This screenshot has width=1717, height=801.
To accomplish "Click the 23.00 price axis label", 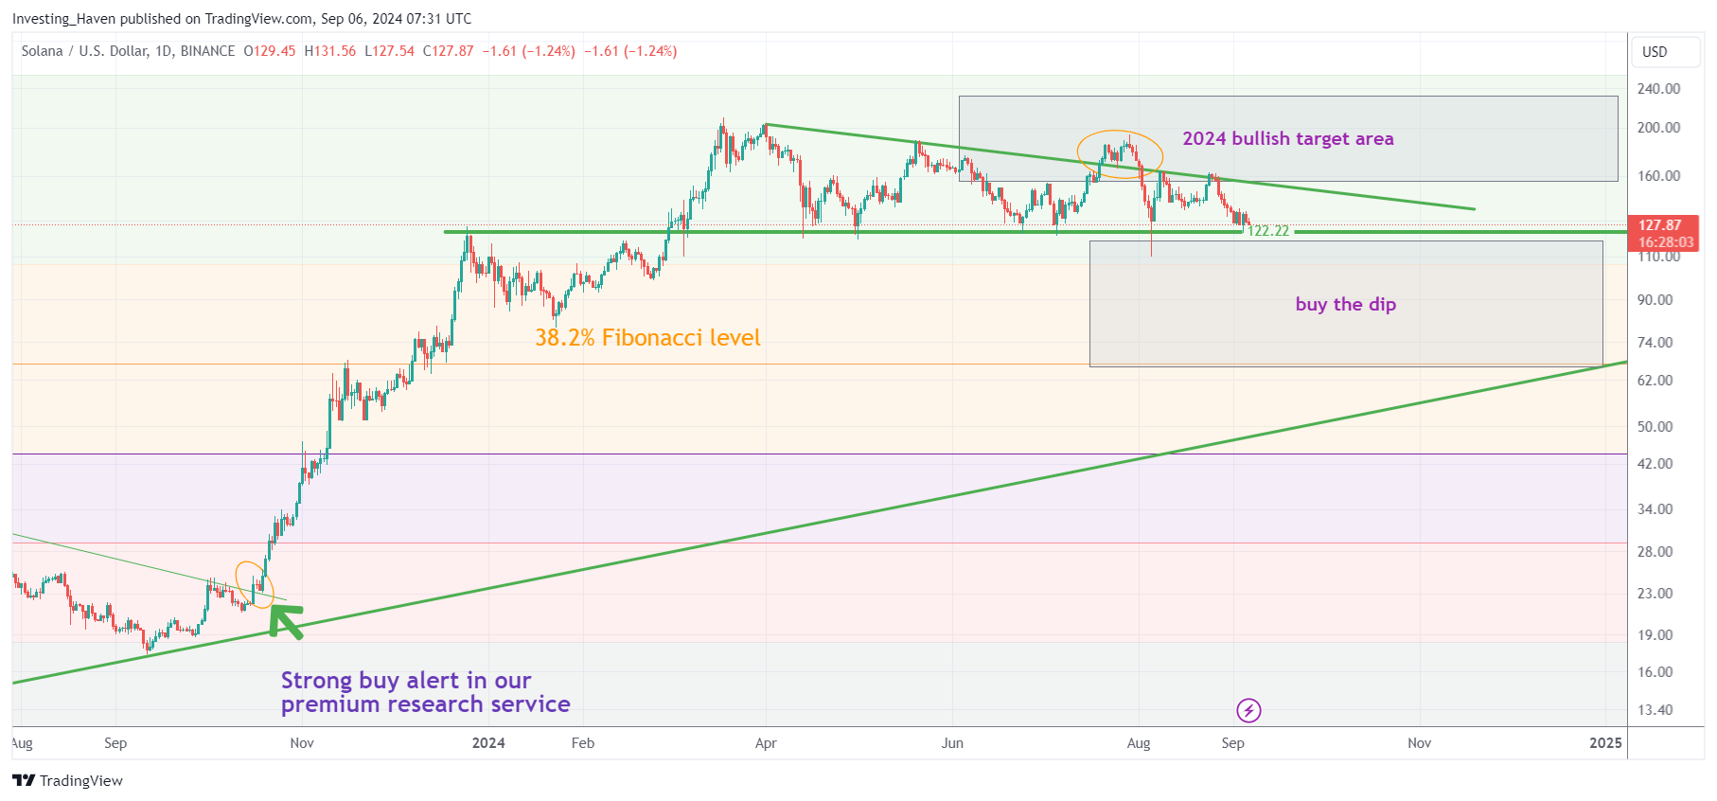I will coord(1655,594).
